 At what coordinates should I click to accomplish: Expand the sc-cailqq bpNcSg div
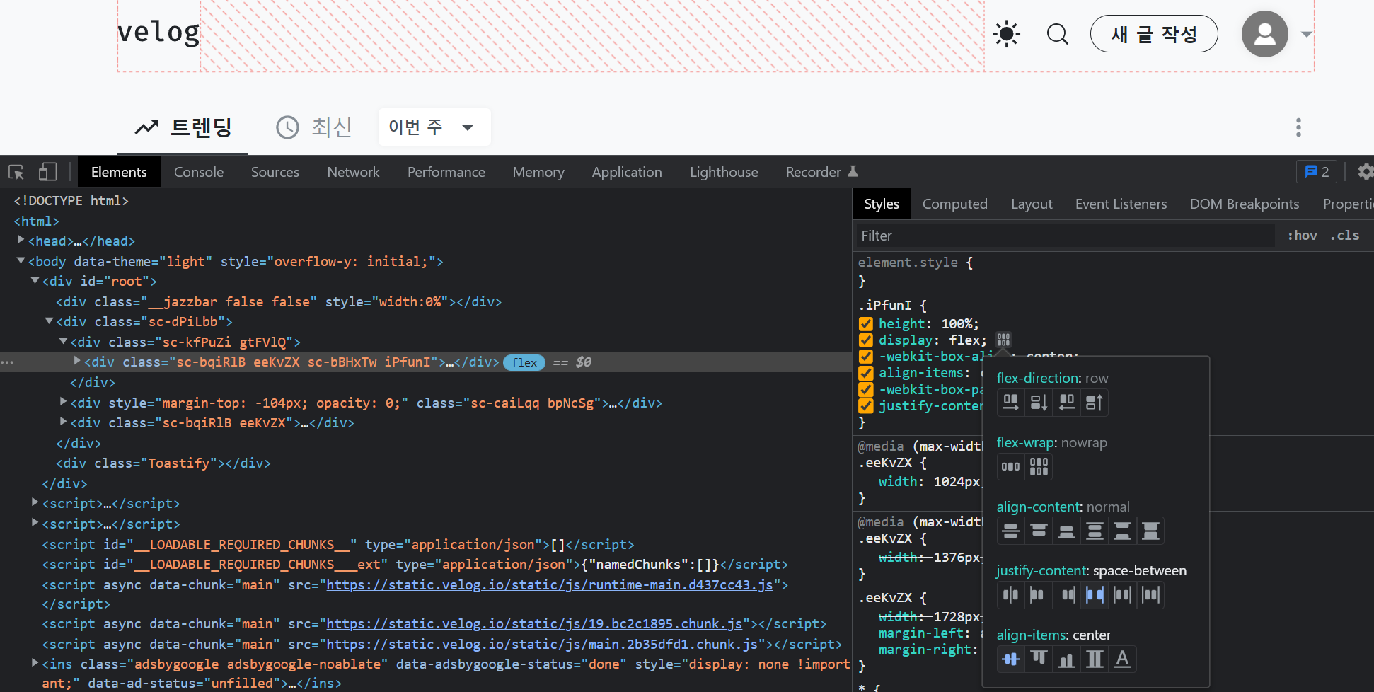[63, 402]
